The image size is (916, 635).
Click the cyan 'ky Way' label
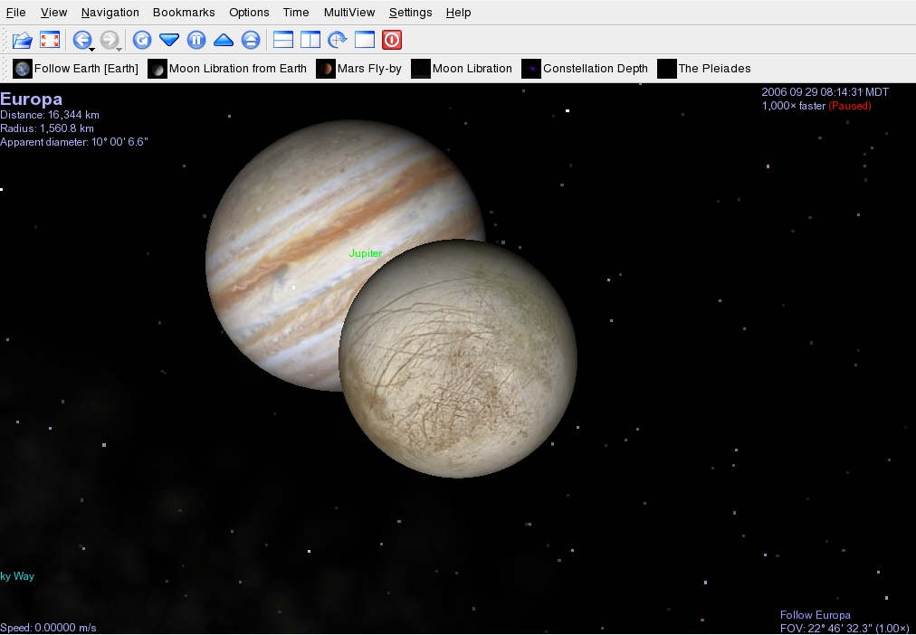(17, 576)
